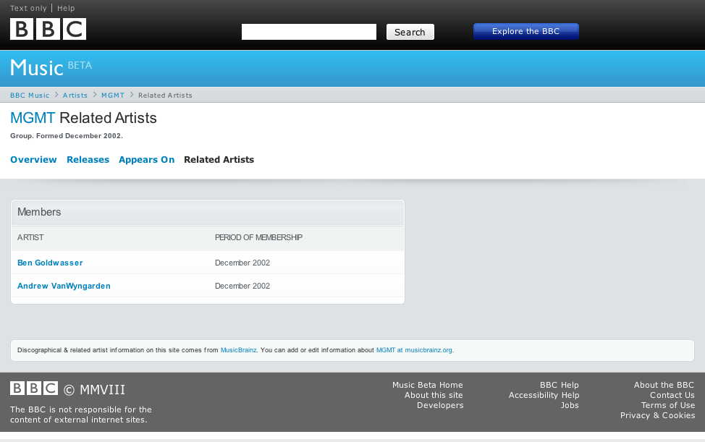Open the MusicBrainz link

[x=238, y=350]
